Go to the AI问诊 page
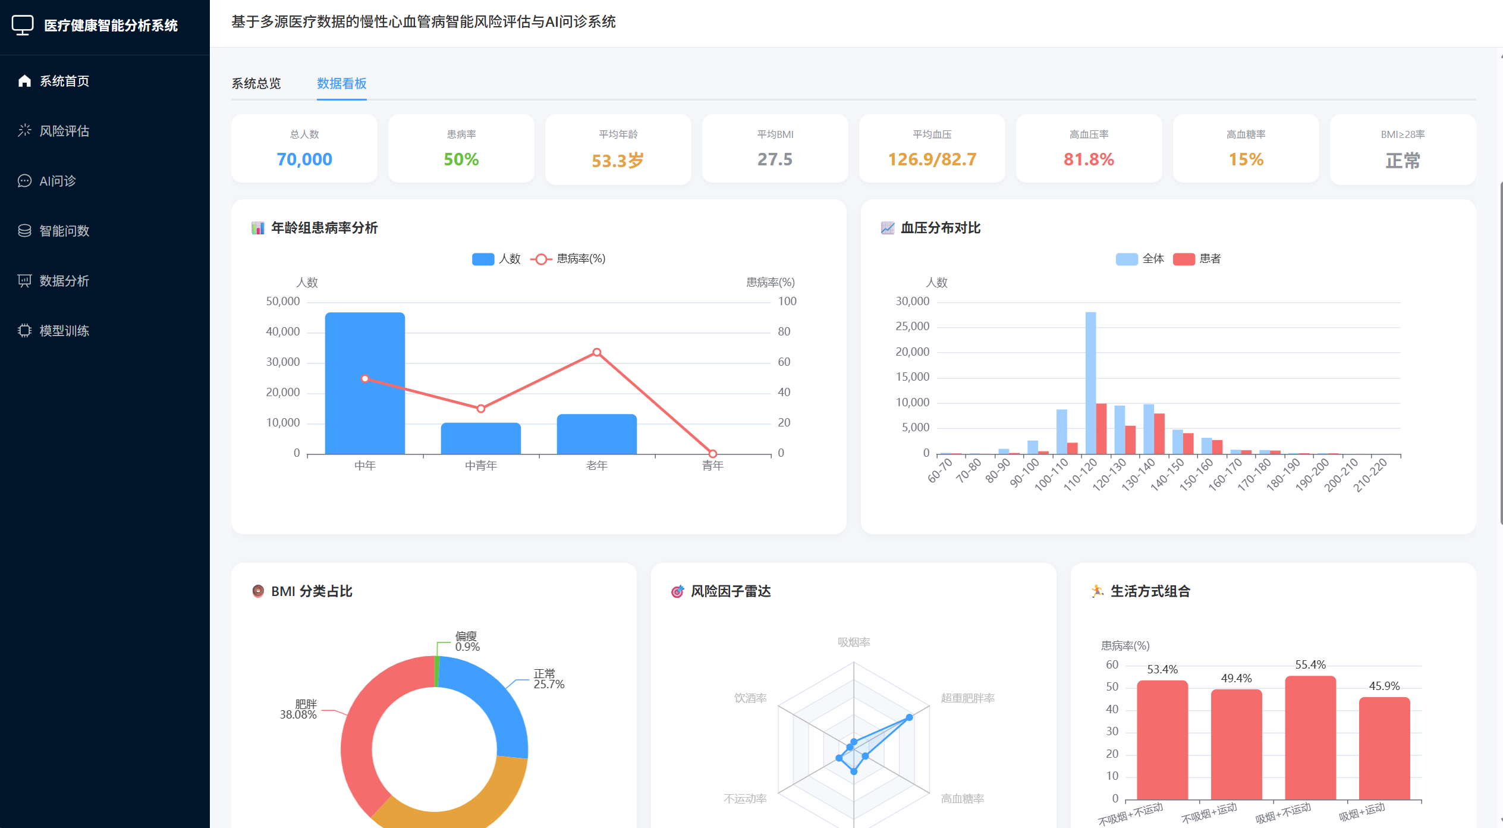 point(105,181)
